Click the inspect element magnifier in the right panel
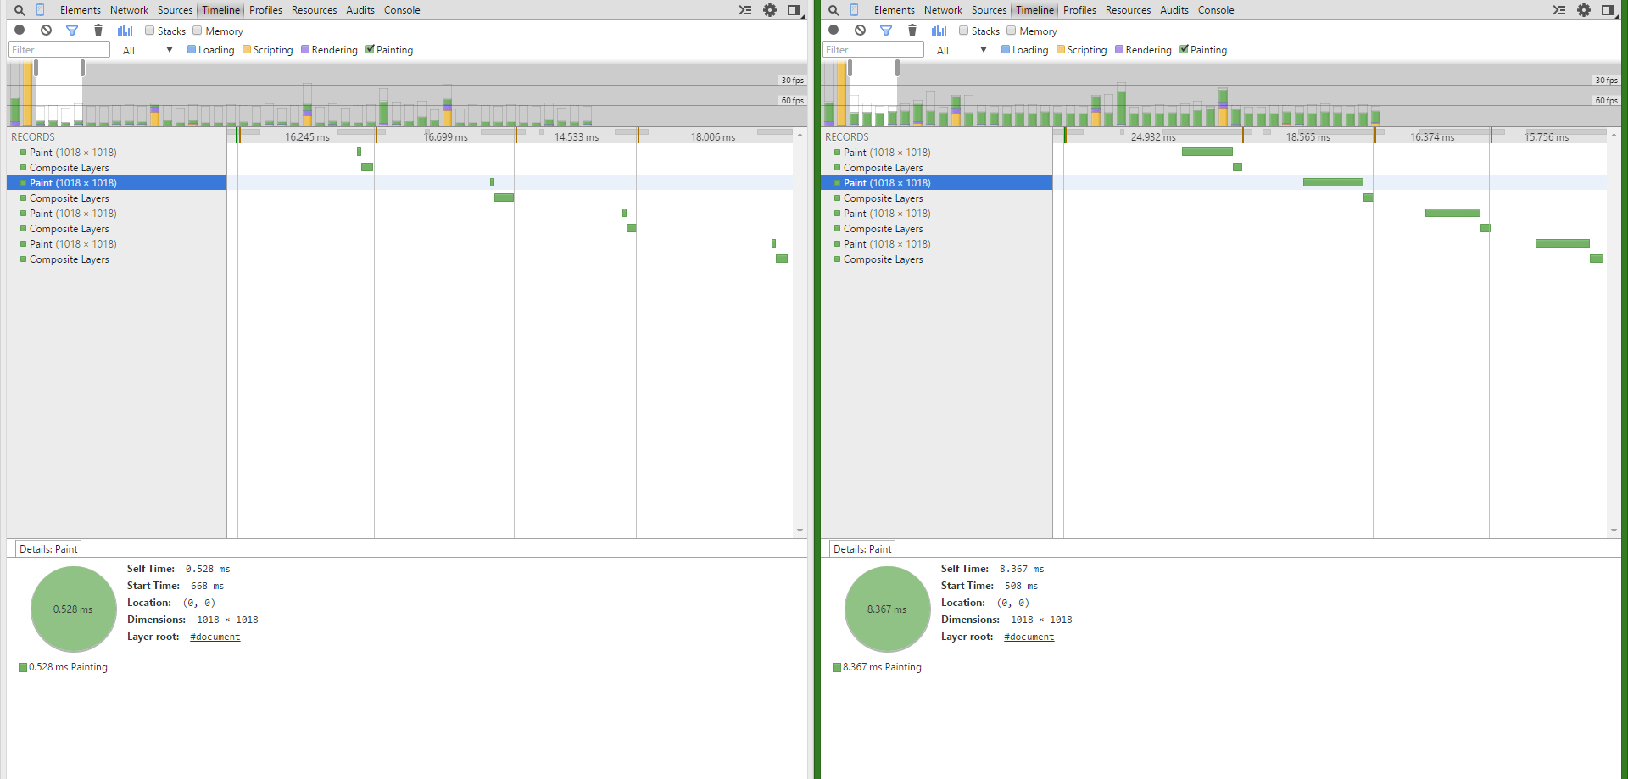 click(832, 10)
